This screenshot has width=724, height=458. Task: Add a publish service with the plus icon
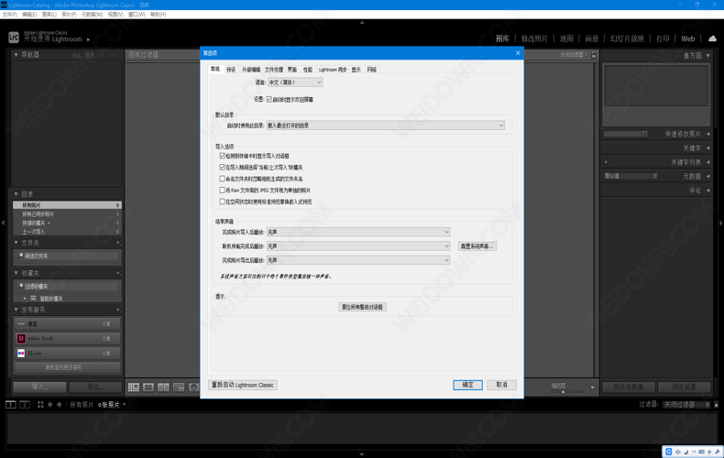click(x=118, y=310)
